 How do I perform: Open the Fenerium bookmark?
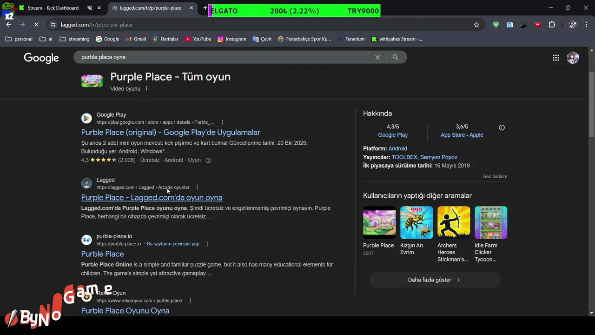coord(351,39)
